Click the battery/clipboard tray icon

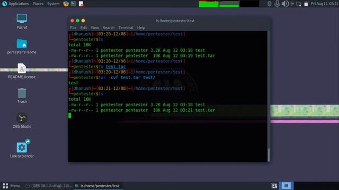306,4
